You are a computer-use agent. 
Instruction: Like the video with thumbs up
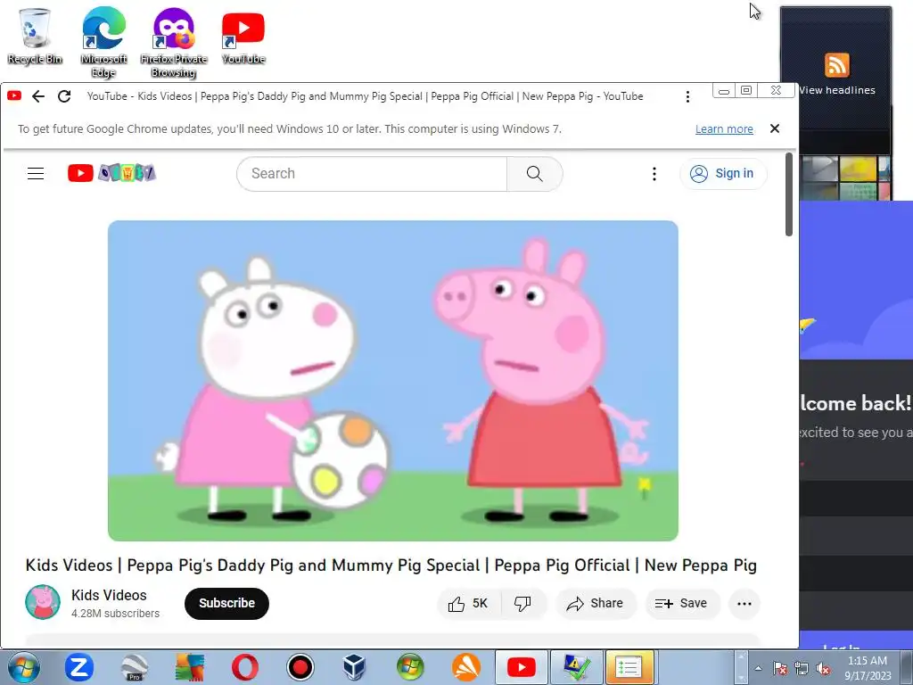click(x=468, y=604)
